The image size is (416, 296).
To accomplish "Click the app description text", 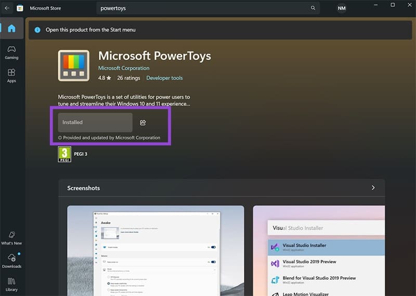I will click(124, 100).
